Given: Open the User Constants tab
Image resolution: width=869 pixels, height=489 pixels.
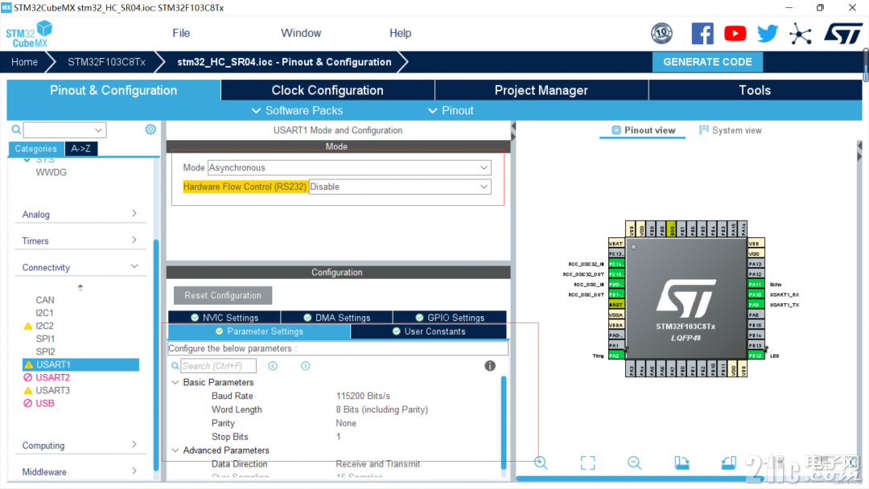Looking at the screenshot, I should [x=428, y=331].
